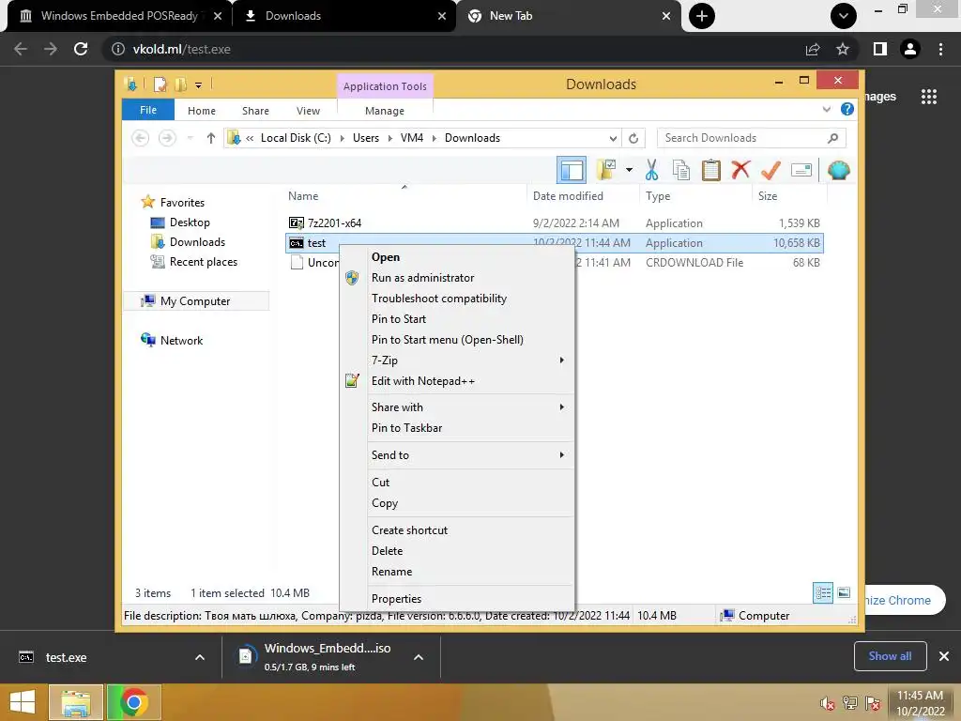This screenshot has height=721, width=961.
Task: Click the new folder toolbar icon
Action: click(x=606, y=170)
